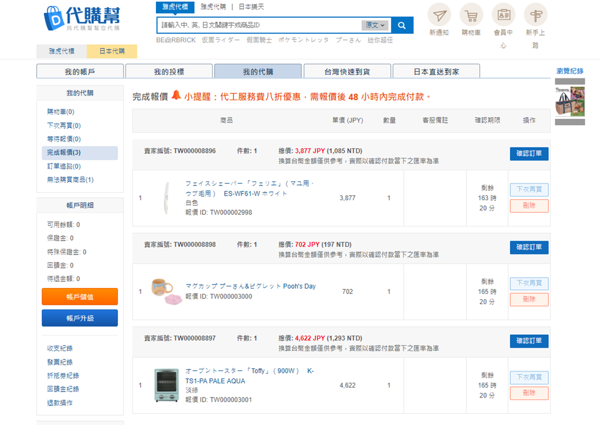Confirm order for seller TW000008896
The width and height of the screenshot is (600, 425).
pyautogui.click(x=529, y=153)
